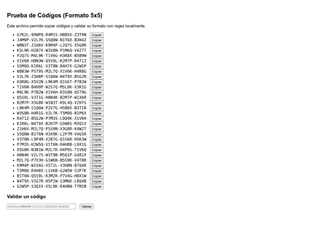Screen dimensions: 318x239
Task: Click the code text starting R4T1Z-B5G2W
Action: [x=51, y=119]
